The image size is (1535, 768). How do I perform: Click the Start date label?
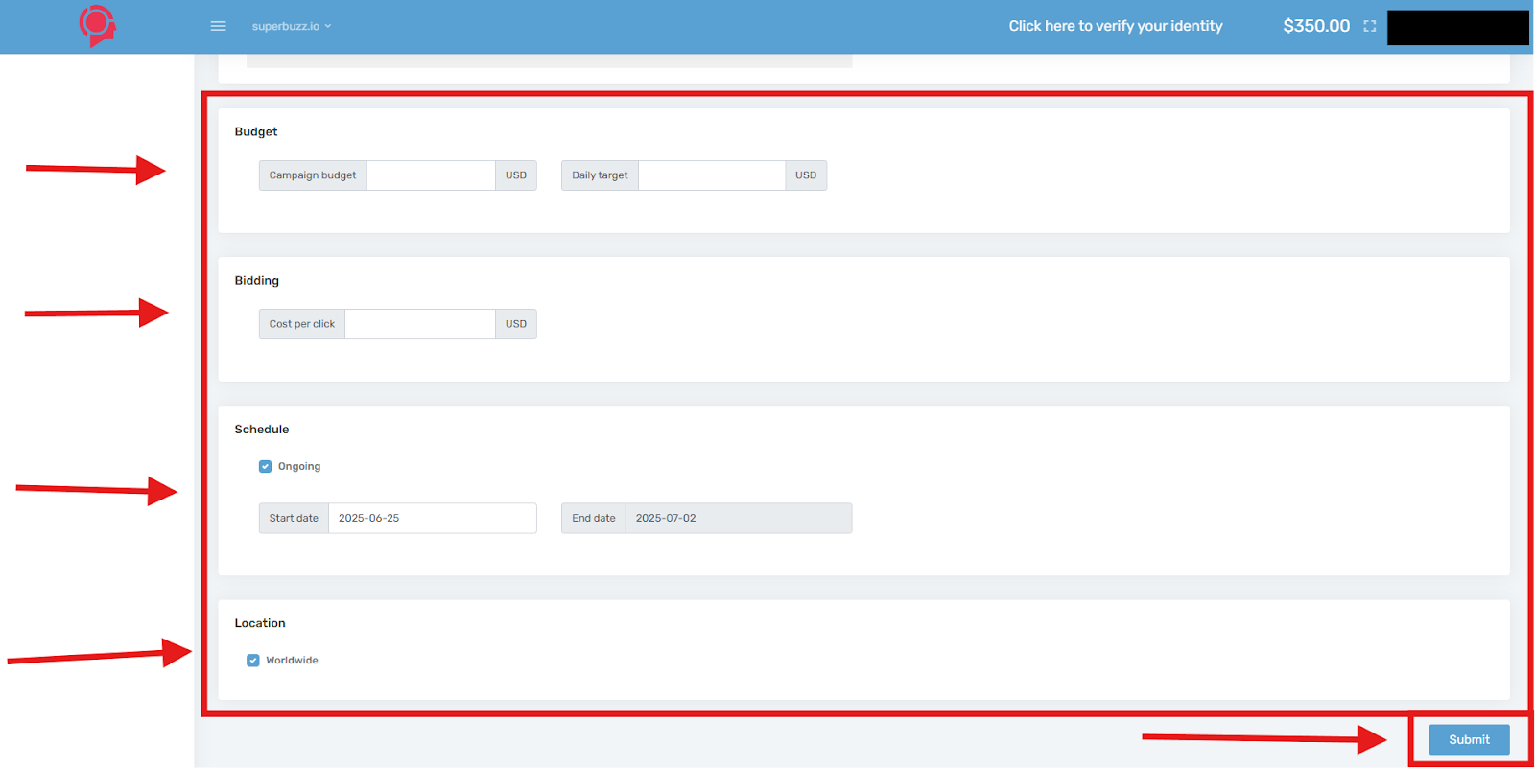click(x=294, y=518)
